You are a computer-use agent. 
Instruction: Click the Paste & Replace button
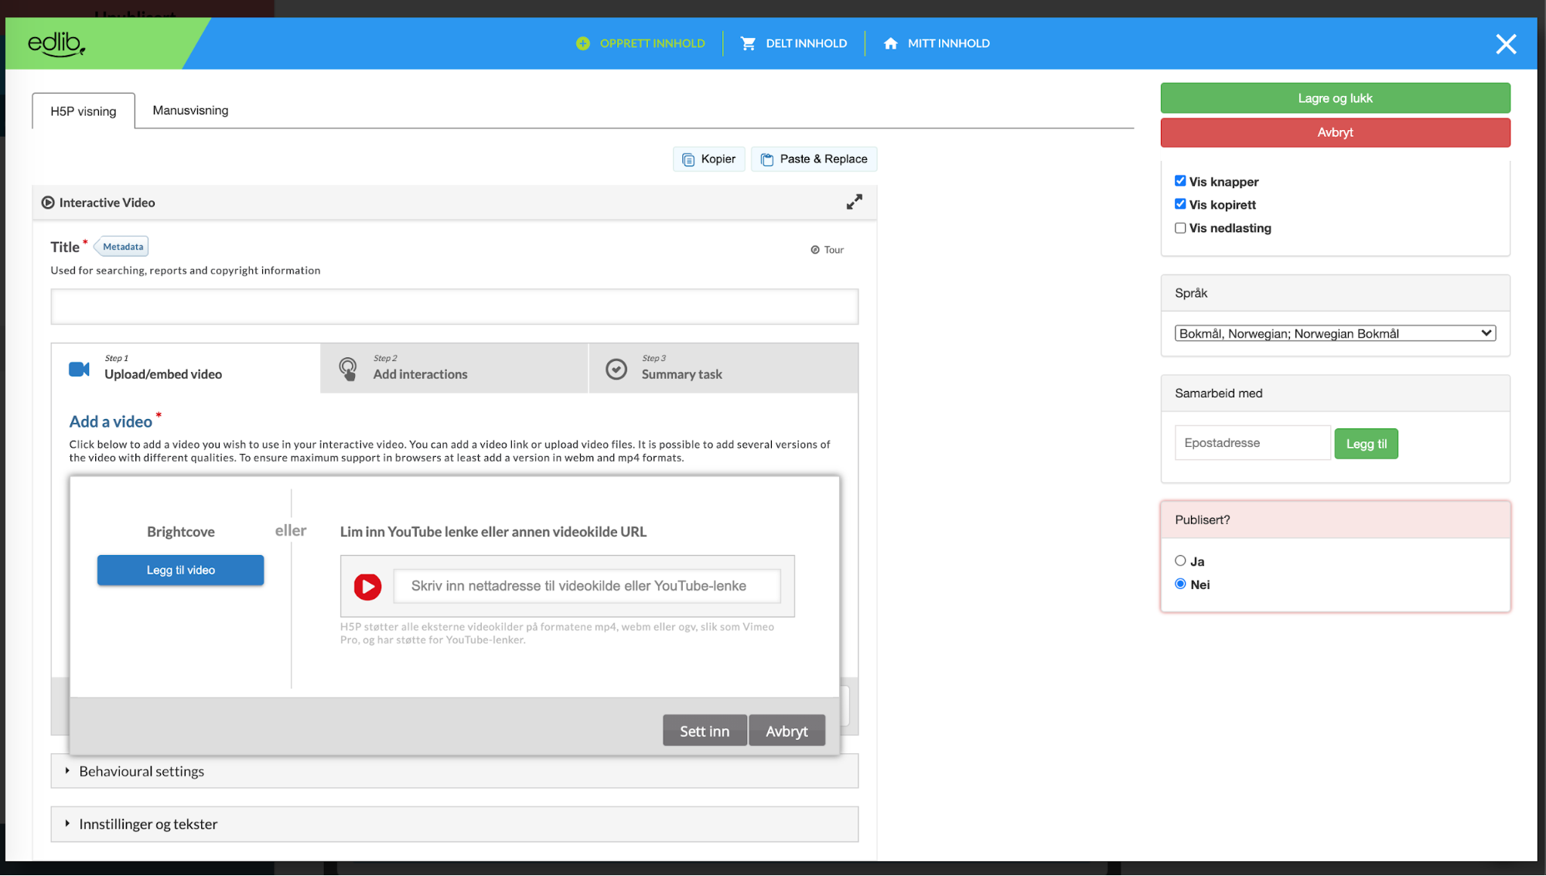coord(814,159)
